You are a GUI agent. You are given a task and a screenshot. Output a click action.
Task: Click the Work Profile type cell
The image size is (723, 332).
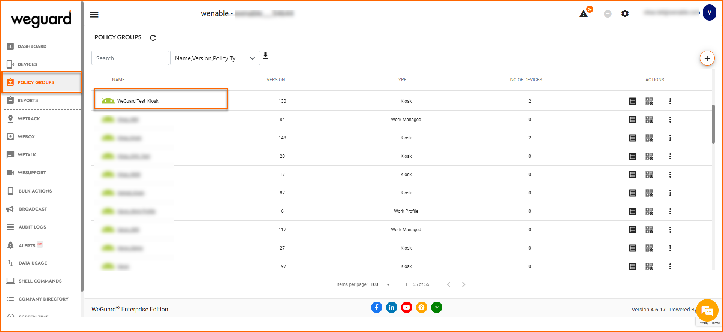click(x=406, y=211)
